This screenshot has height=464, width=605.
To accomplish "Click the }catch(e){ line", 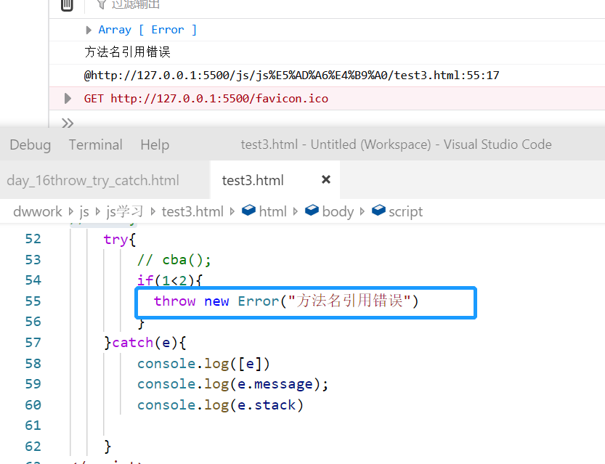I will pos(145,343).
